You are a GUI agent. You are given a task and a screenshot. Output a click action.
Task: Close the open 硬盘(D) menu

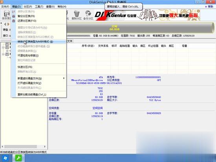pyautogui.click(x=16, y=7)
